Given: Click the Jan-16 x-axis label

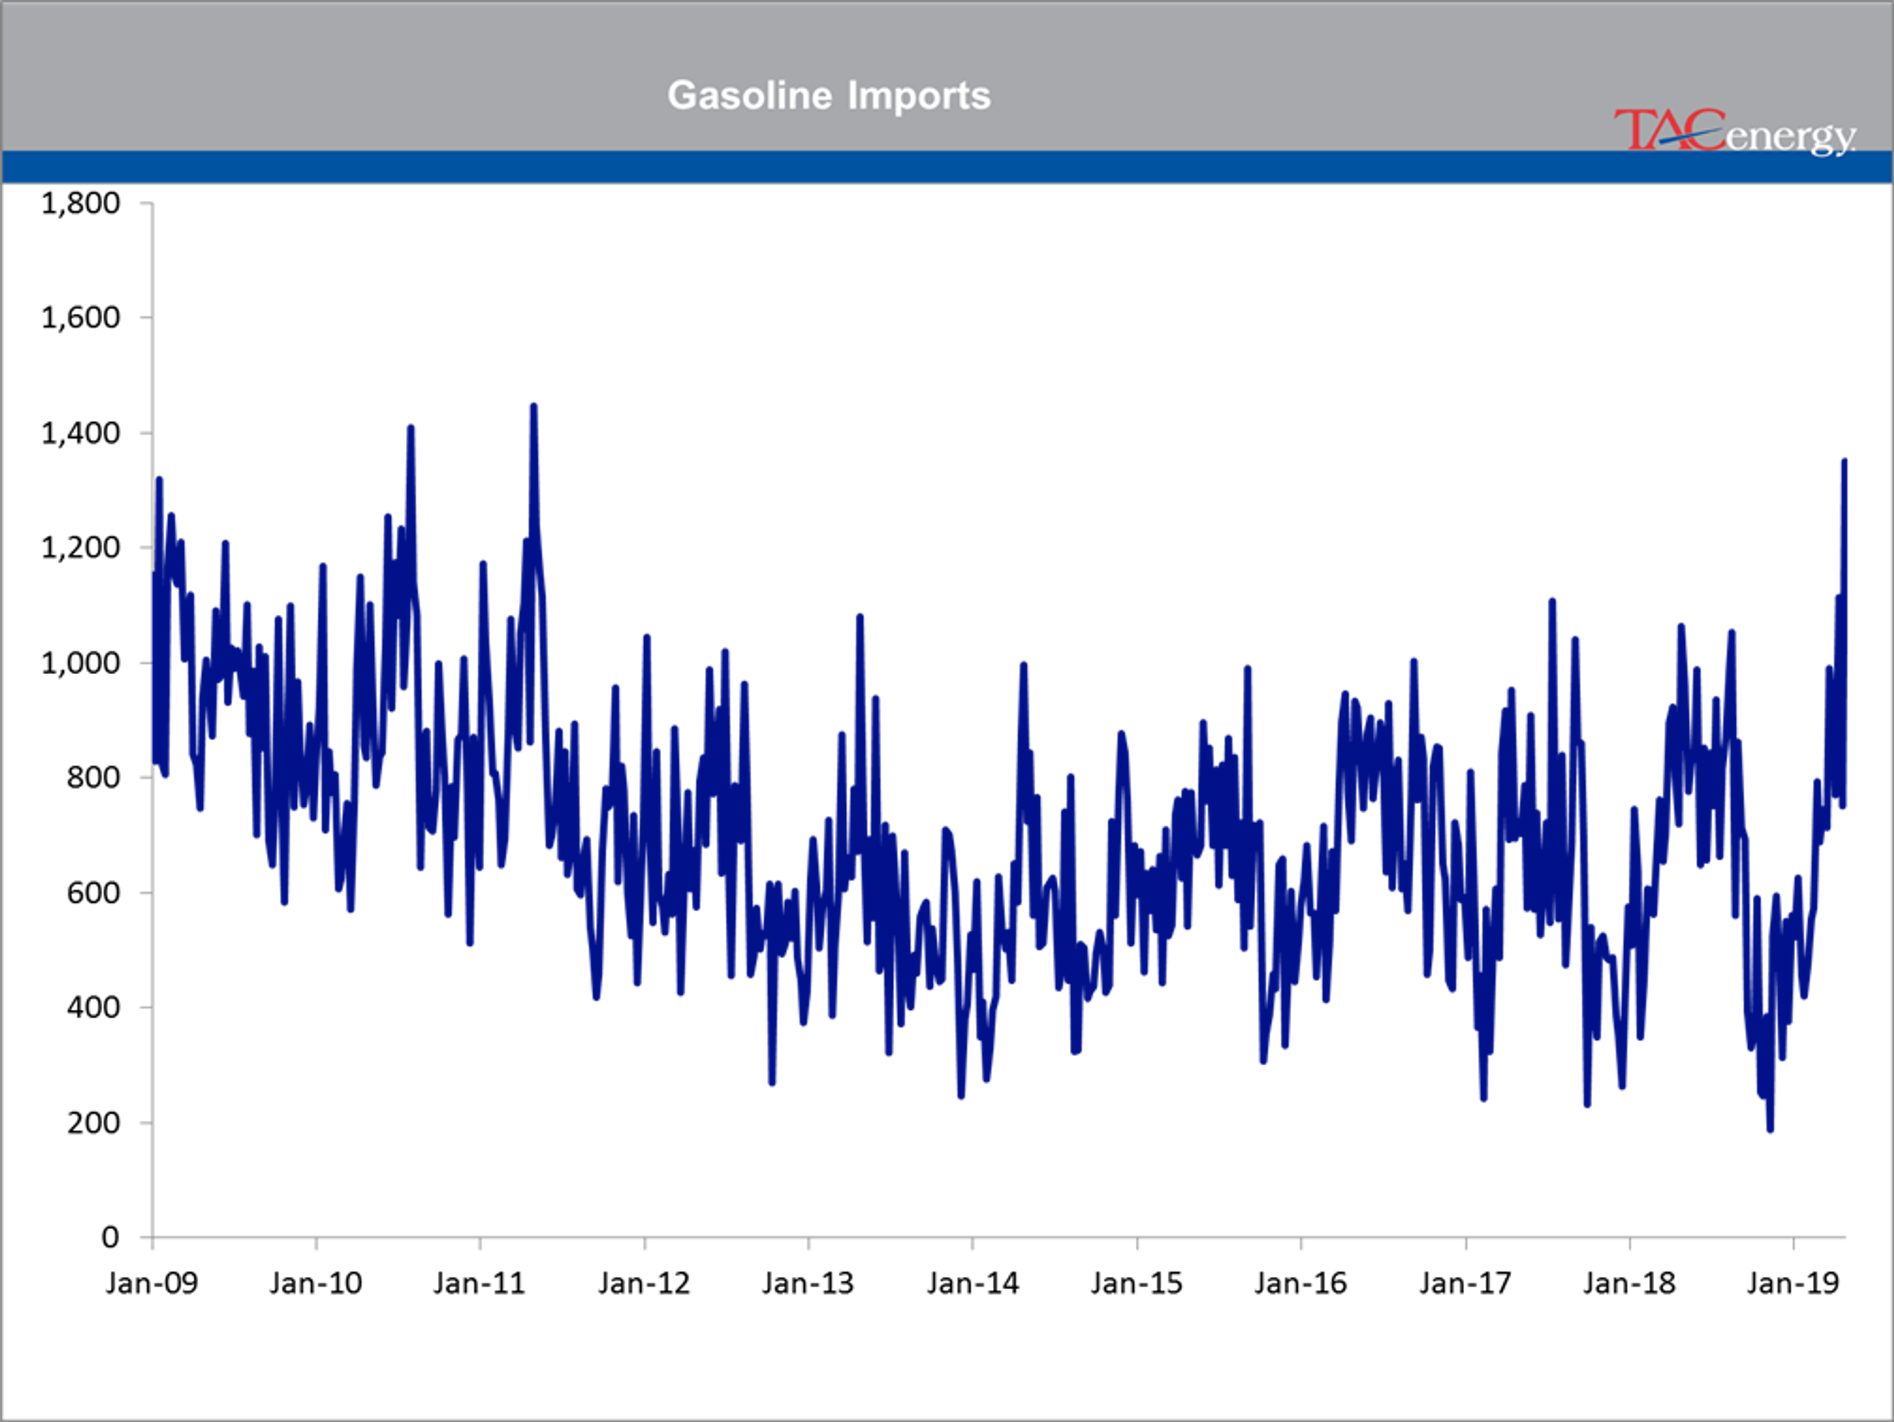Looking at the screenshot, I should pos(1301,1283).
